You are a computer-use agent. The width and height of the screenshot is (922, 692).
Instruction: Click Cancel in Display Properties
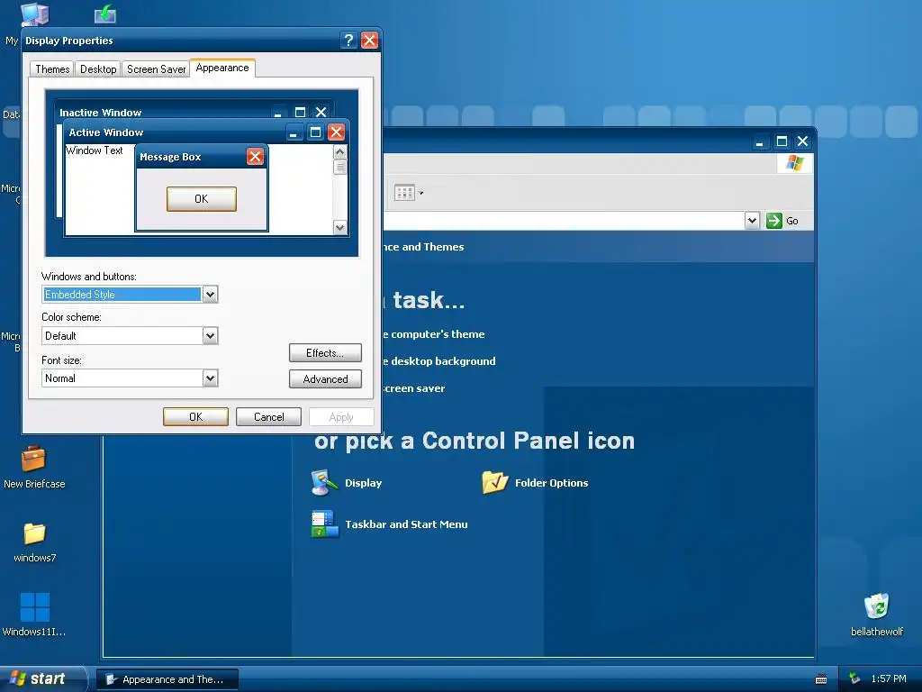(268, 416)
